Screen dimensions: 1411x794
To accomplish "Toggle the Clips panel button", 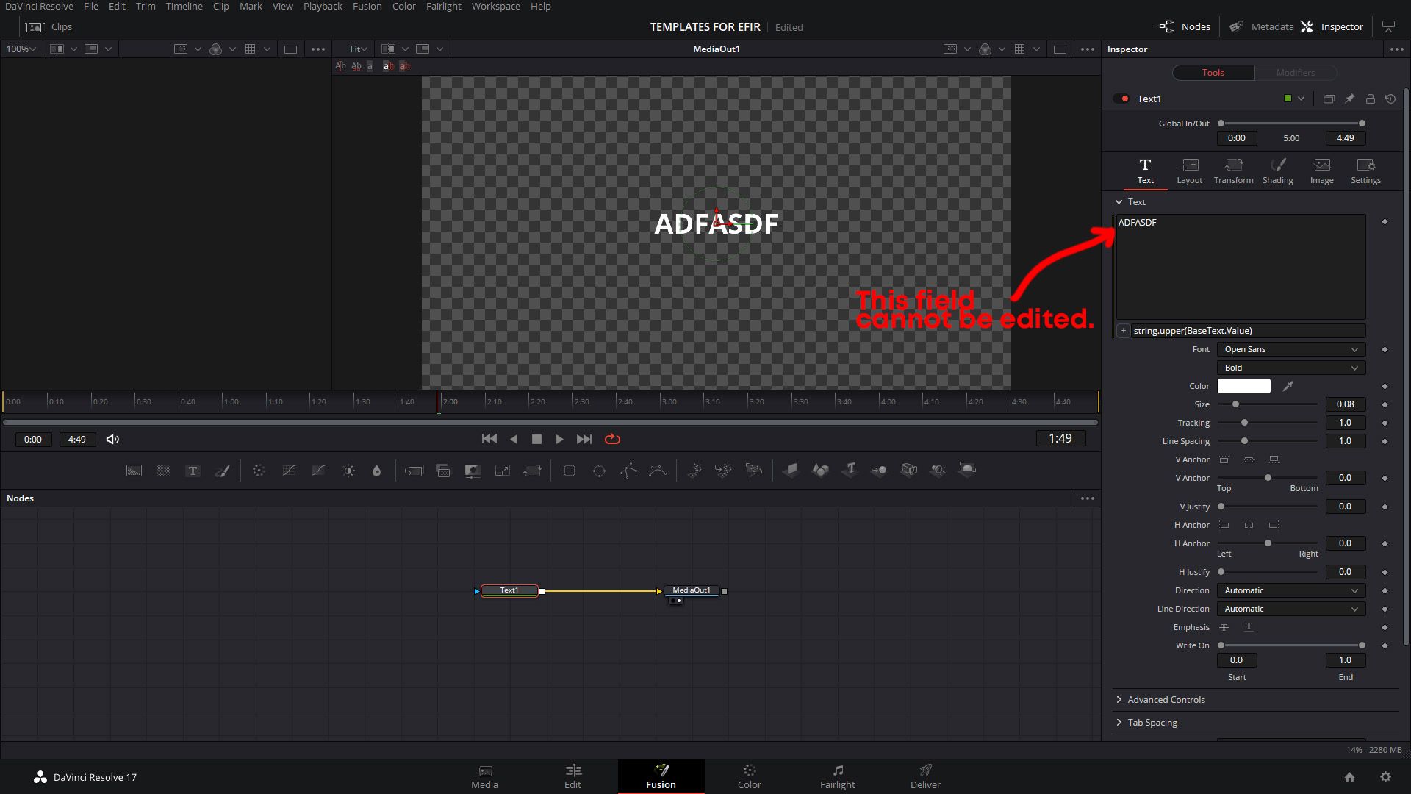I will (49, 26).
